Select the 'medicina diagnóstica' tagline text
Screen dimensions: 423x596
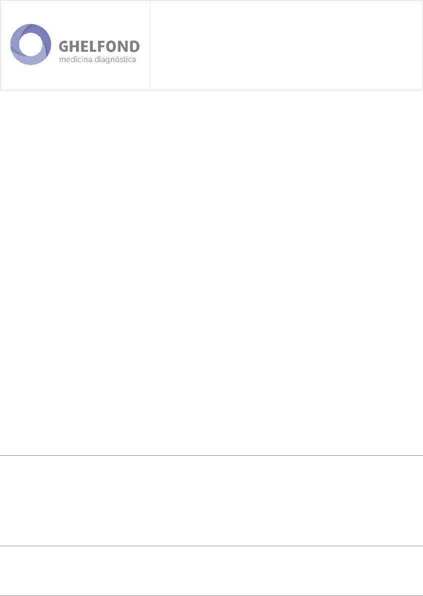tap(98, 60)
